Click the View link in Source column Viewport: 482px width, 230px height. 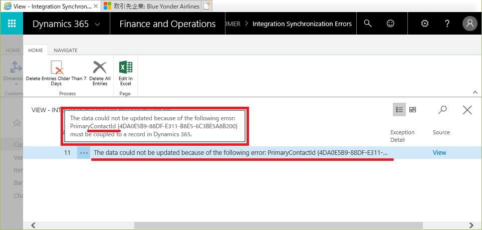tap(439, 152)
